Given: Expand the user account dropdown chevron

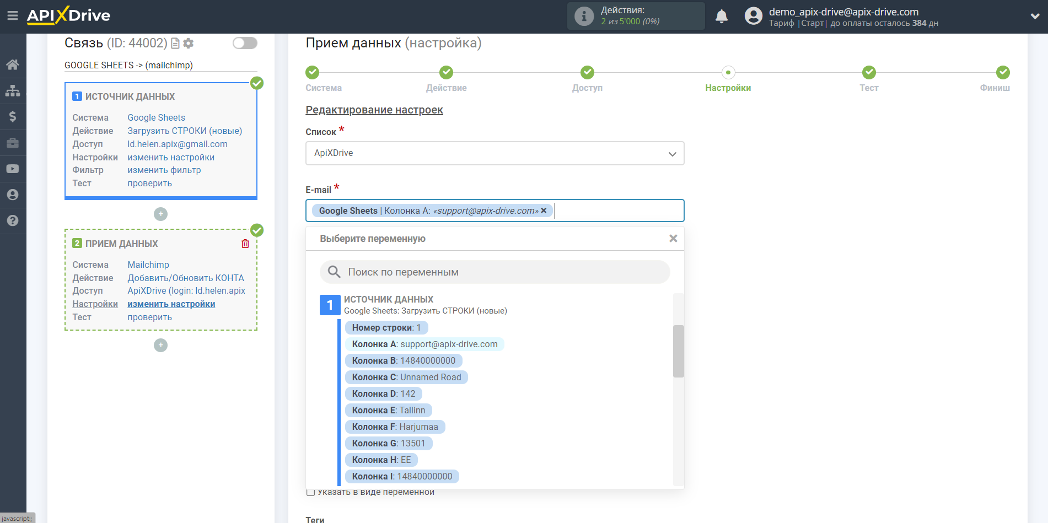Looking at the screenshot, I should (x=1035, y=16).
